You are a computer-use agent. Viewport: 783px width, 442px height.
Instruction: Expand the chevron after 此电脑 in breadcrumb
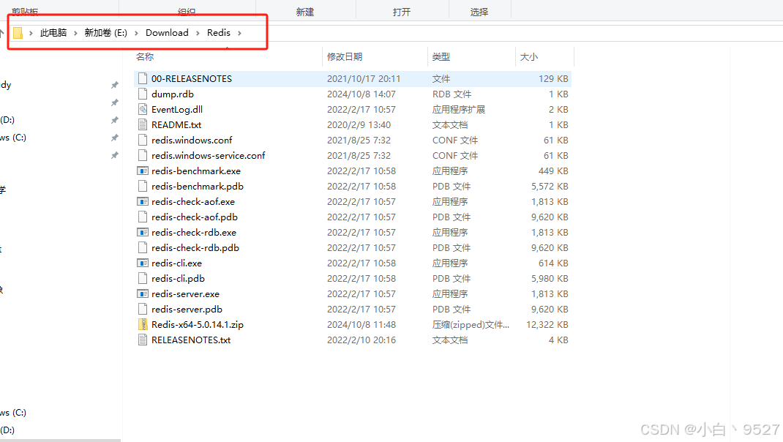75,33
